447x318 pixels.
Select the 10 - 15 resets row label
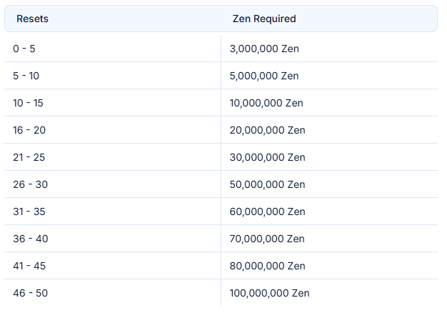point(29,103)
